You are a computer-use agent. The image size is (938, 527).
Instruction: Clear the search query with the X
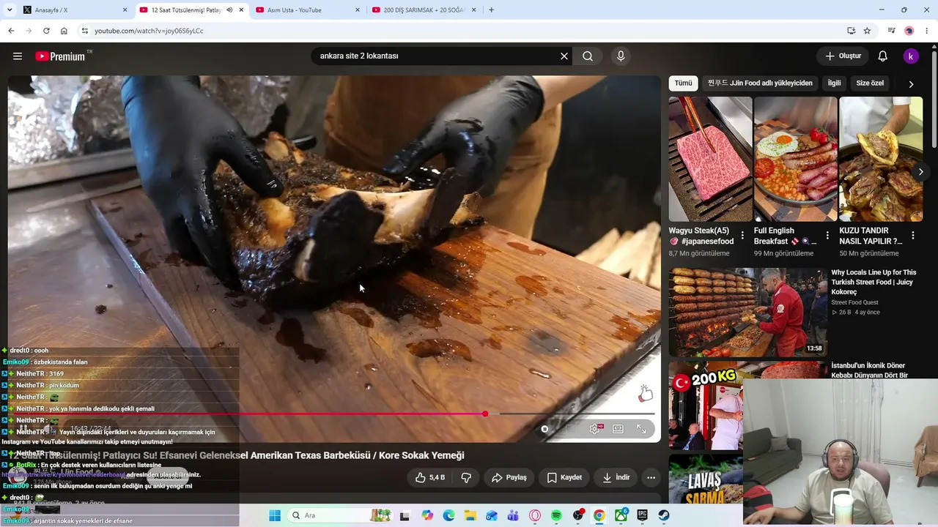[564, 56]
